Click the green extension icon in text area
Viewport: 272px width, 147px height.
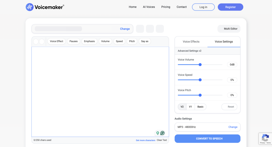click(x=158, y=133)
